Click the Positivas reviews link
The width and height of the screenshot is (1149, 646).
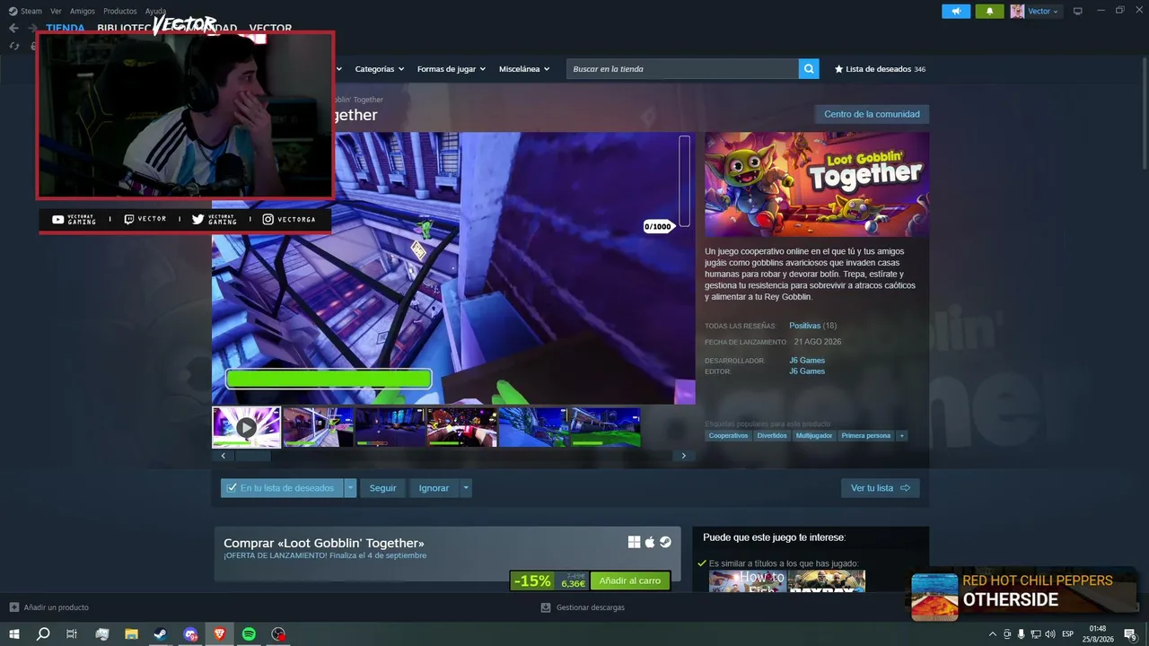(804, 326)
